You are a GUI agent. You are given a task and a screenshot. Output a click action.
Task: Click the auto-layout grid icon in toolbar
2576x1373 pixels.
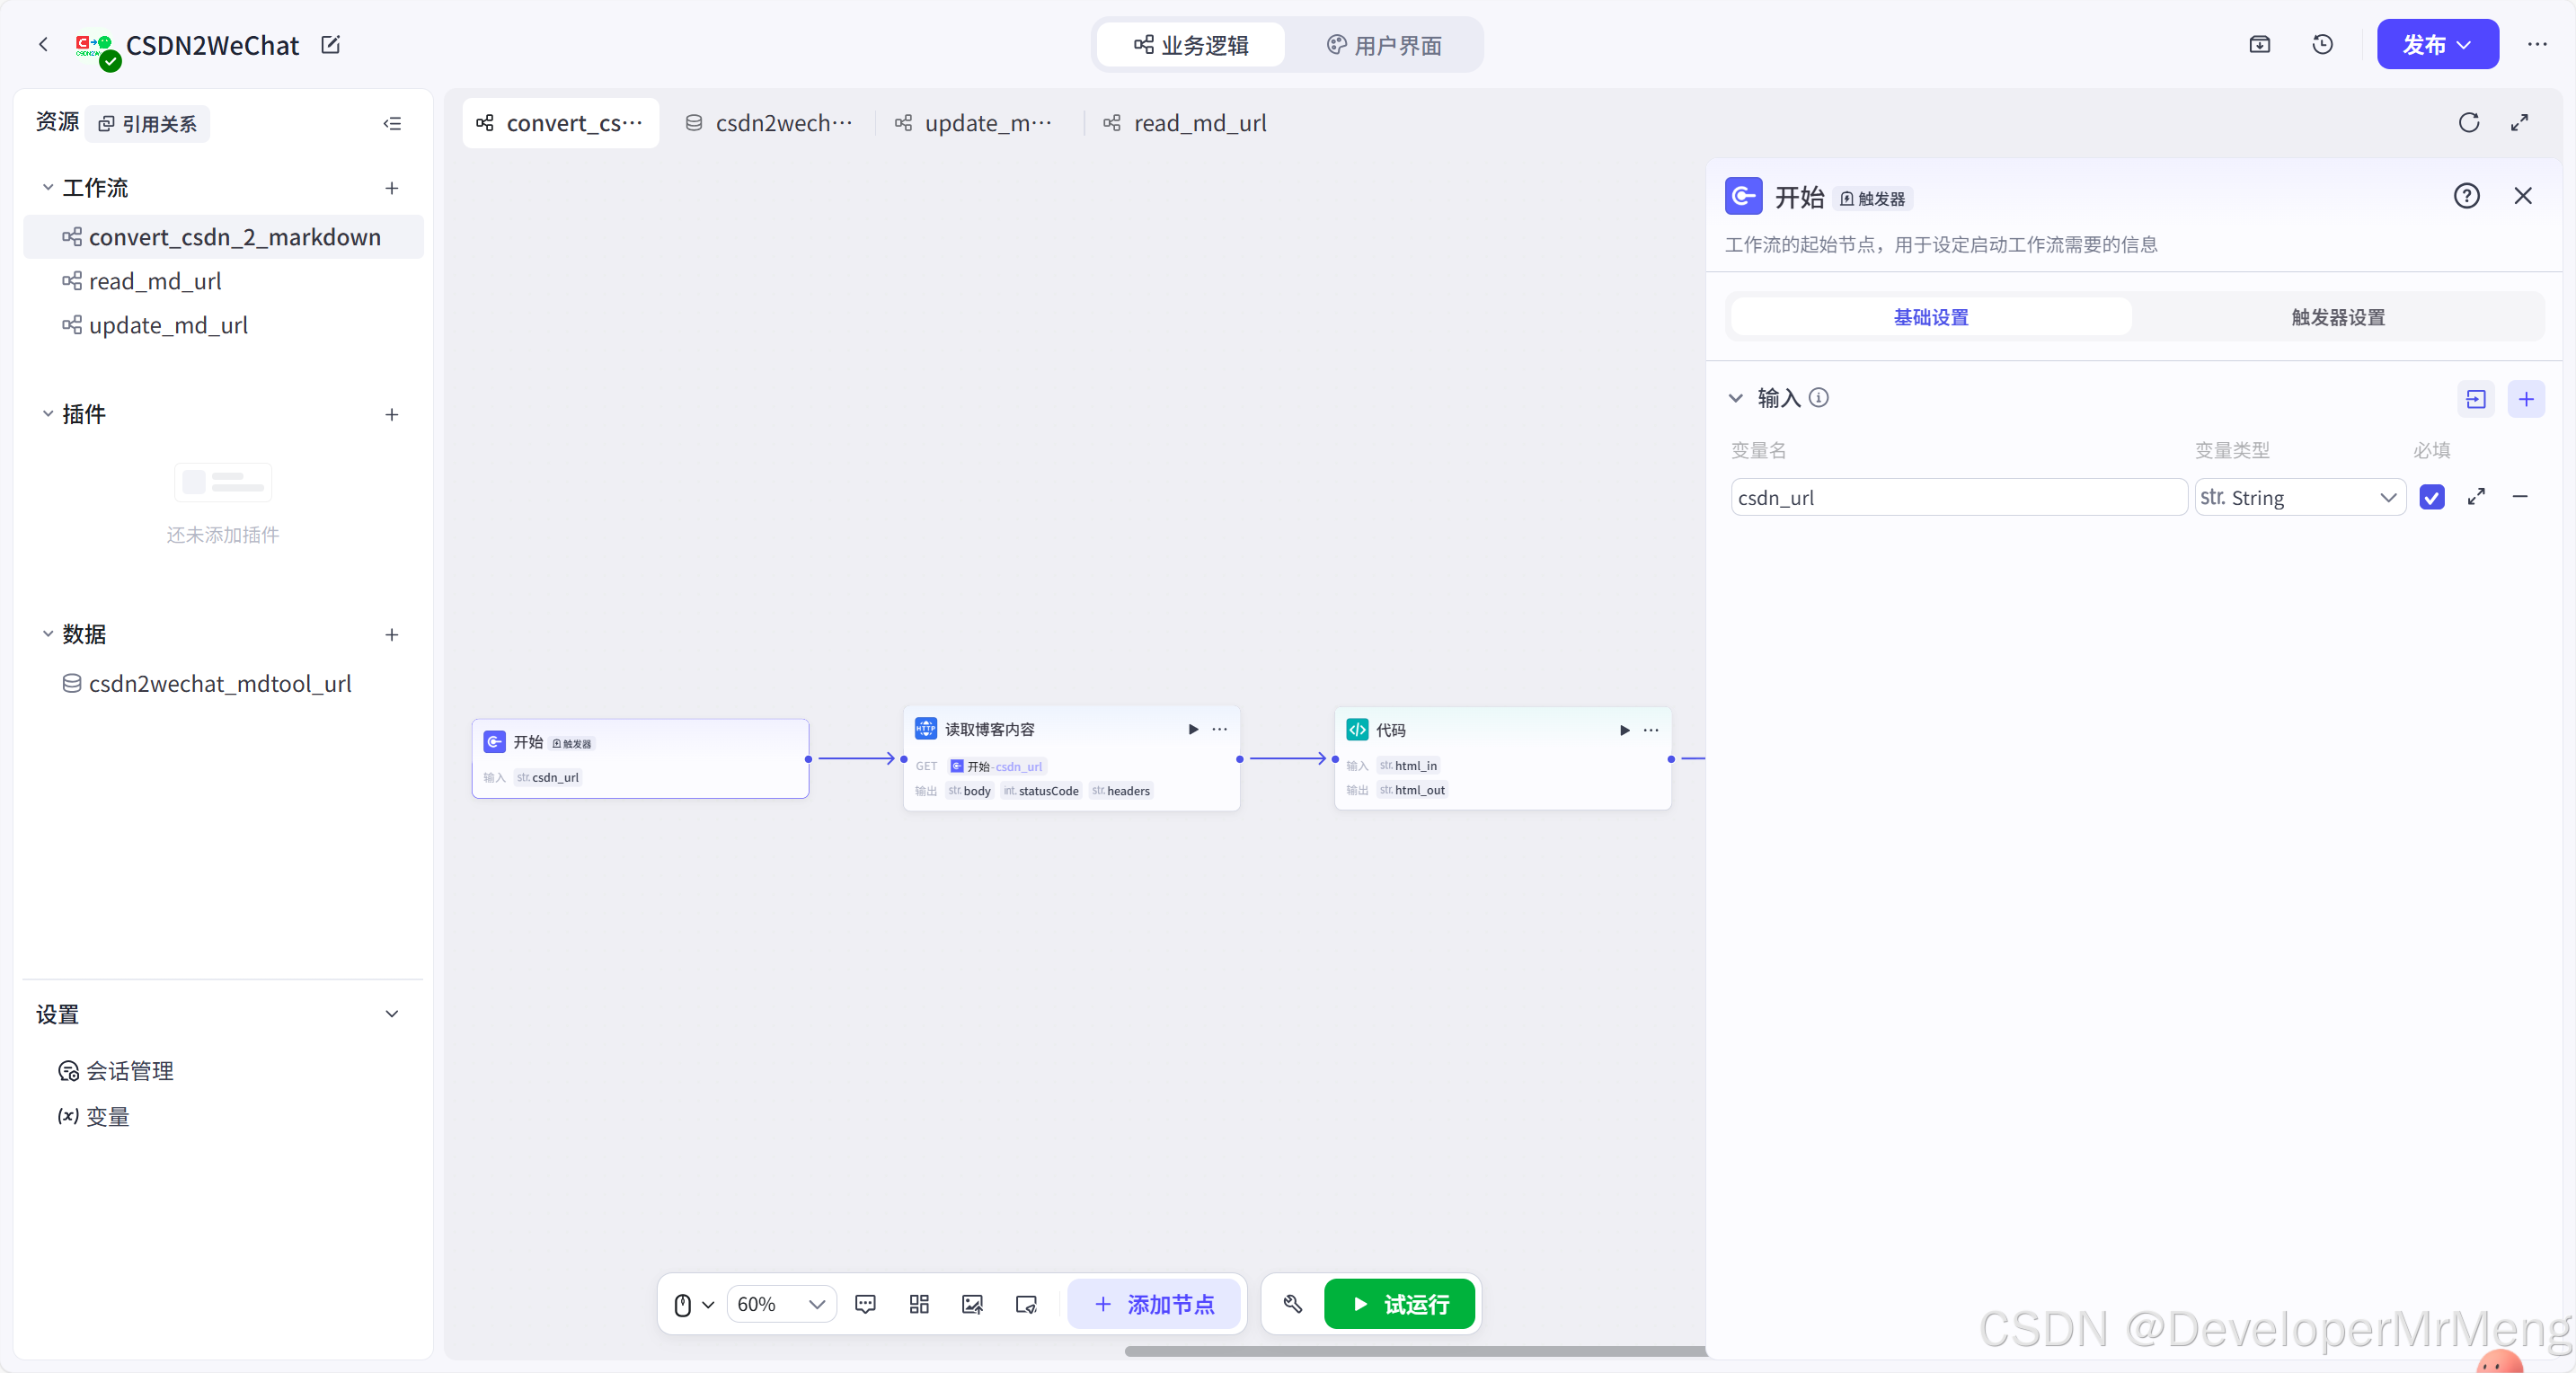point(918,1304)
